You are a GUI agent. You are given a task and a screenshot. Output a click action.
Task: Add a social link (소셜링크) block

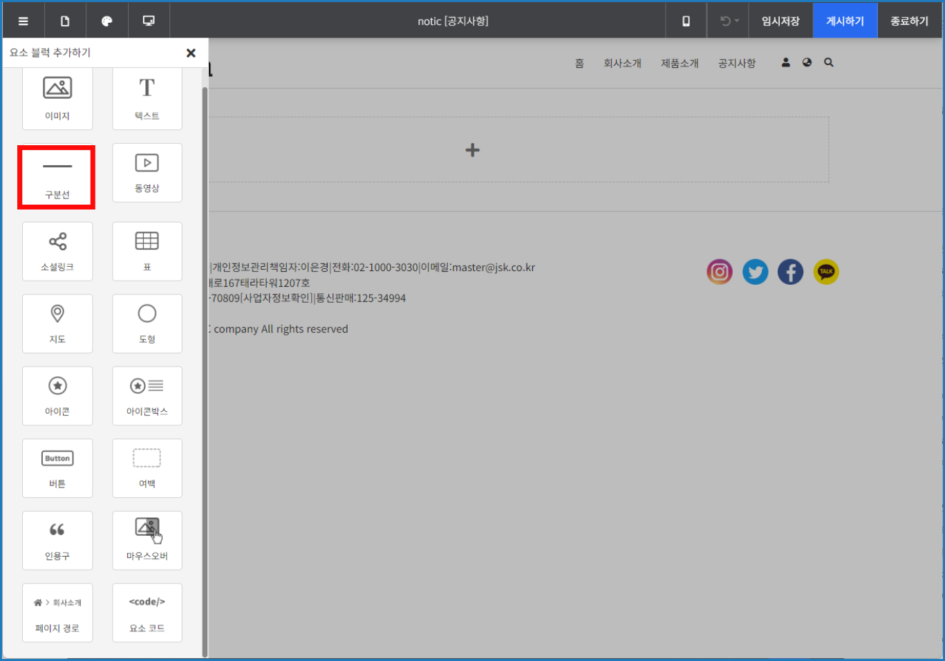click(x=57, y=251)
